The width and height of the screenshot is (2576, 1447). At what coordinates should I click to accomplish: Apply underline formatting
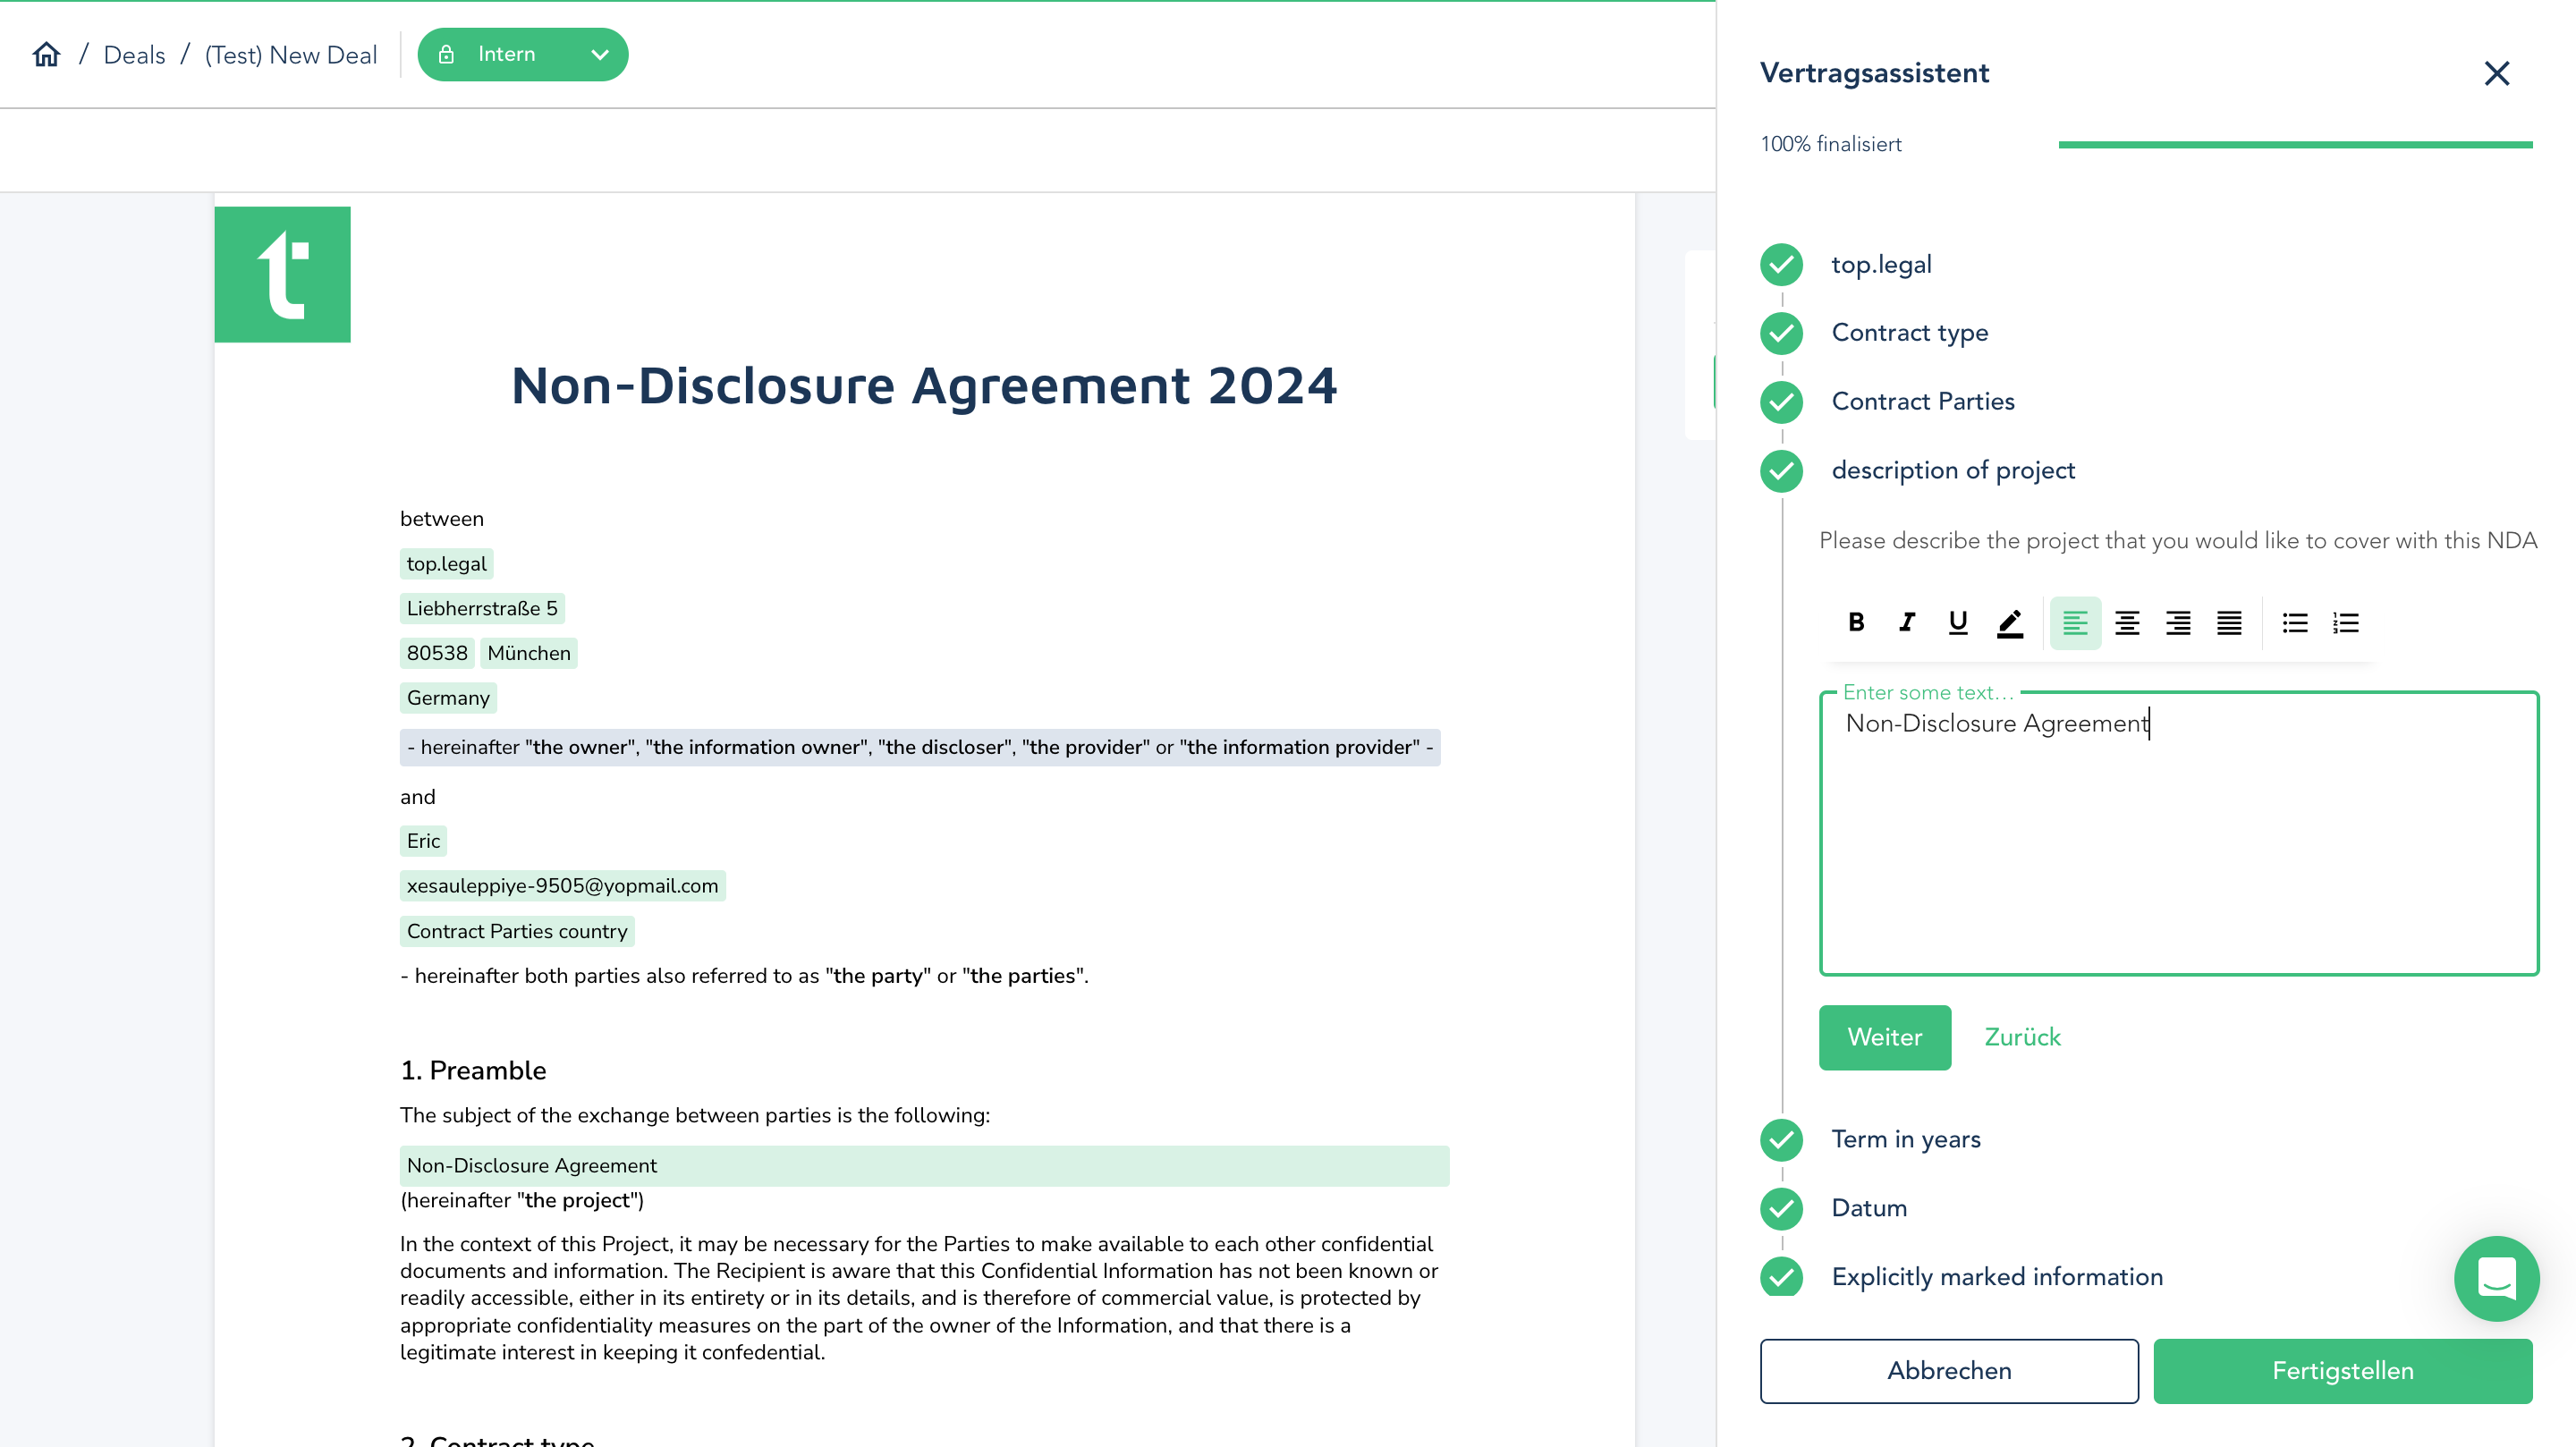pyautogui.click(x=1958, y=622)
